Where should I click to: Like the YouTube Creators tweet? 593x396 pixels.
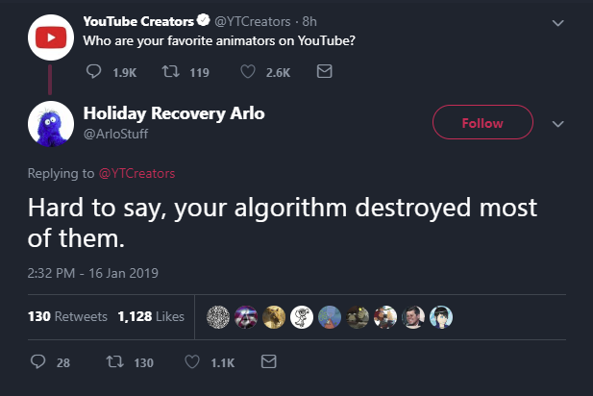[247, 71]
